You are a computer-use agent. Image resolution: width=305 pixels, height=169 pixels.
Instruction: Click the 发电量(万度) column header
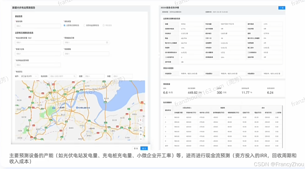tap(179, 113)
